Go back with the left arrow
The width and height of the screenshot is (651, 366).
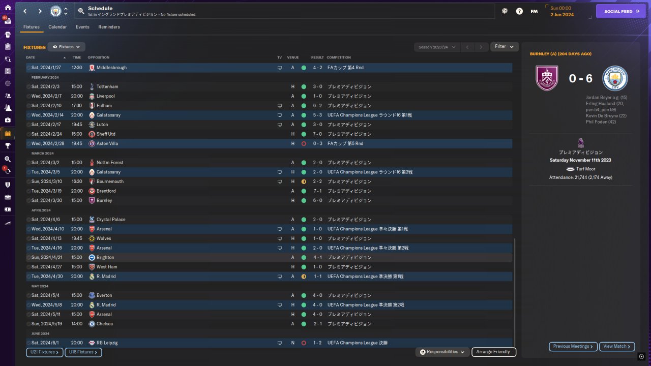coord(25,11)
